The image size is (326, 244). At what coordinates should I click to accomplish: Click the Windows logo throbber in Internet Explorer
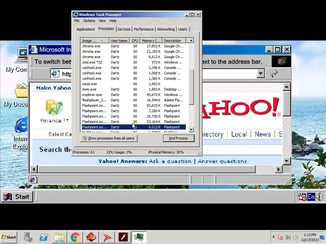point(281,61)
